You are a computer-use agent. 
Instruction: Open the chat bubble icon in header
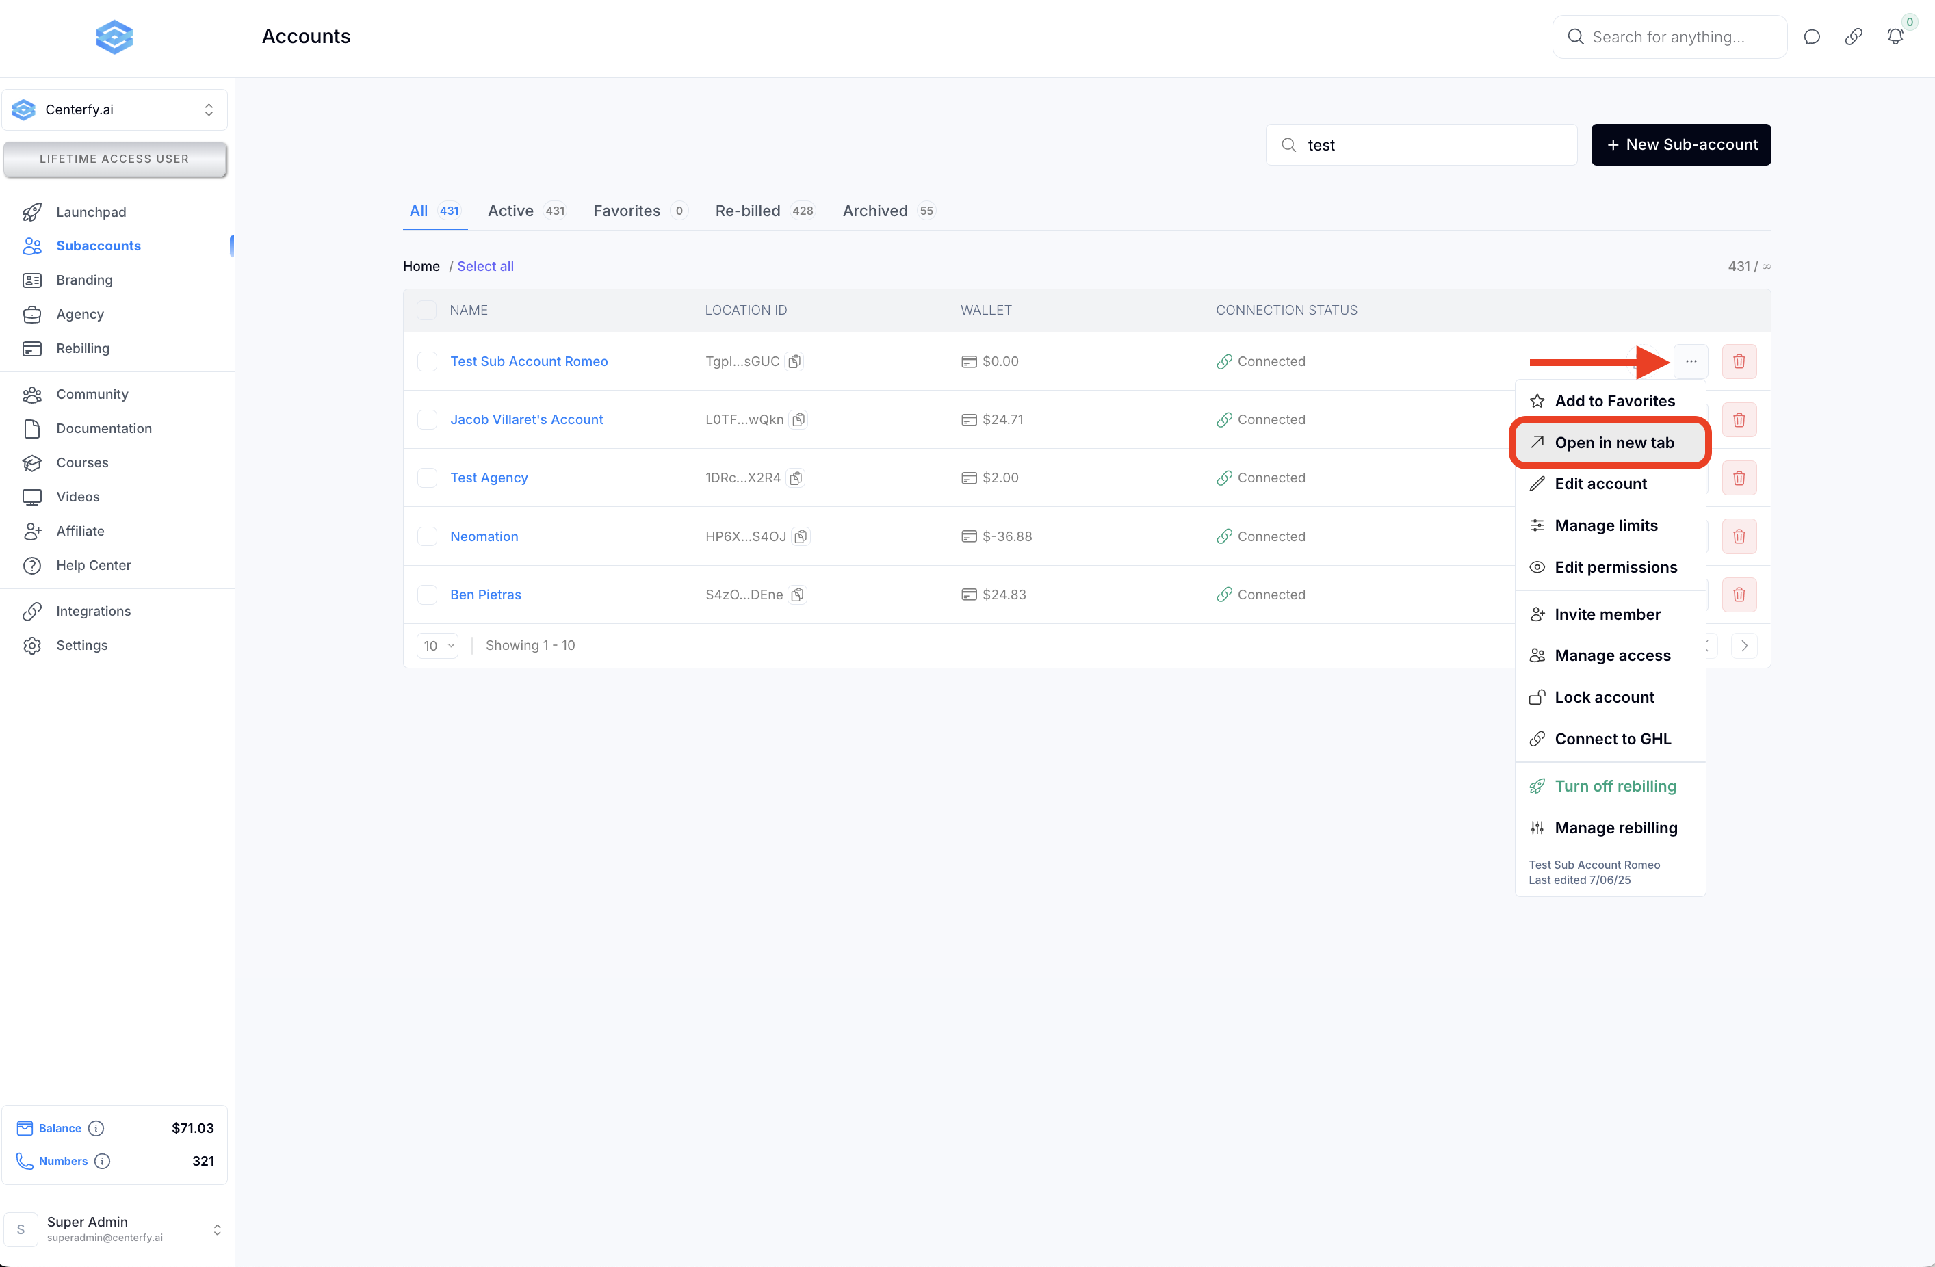1810,36
